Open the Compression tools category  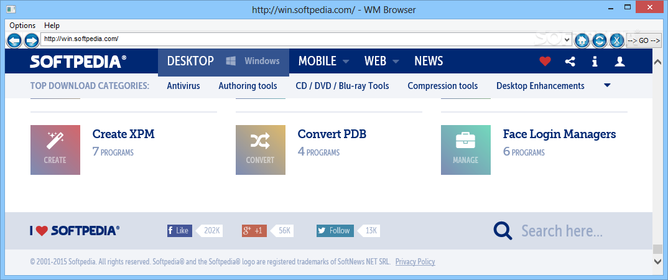click(443, 86)
